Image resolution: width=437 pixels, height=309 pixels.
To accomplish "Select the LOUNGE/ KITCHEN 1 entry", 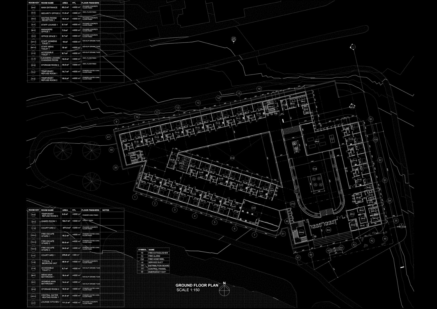I will pyautogui.click(x=51, y=302).
